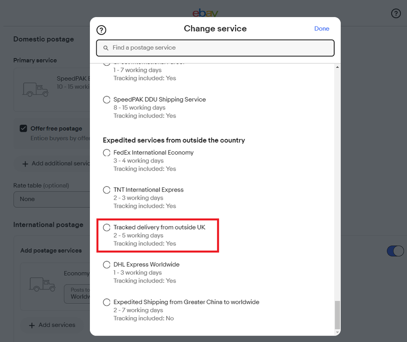Image resolution: width=407 pixels, height=342 pixels.
Task: Click plus icon beside Add services
Action: coord(32,325)
